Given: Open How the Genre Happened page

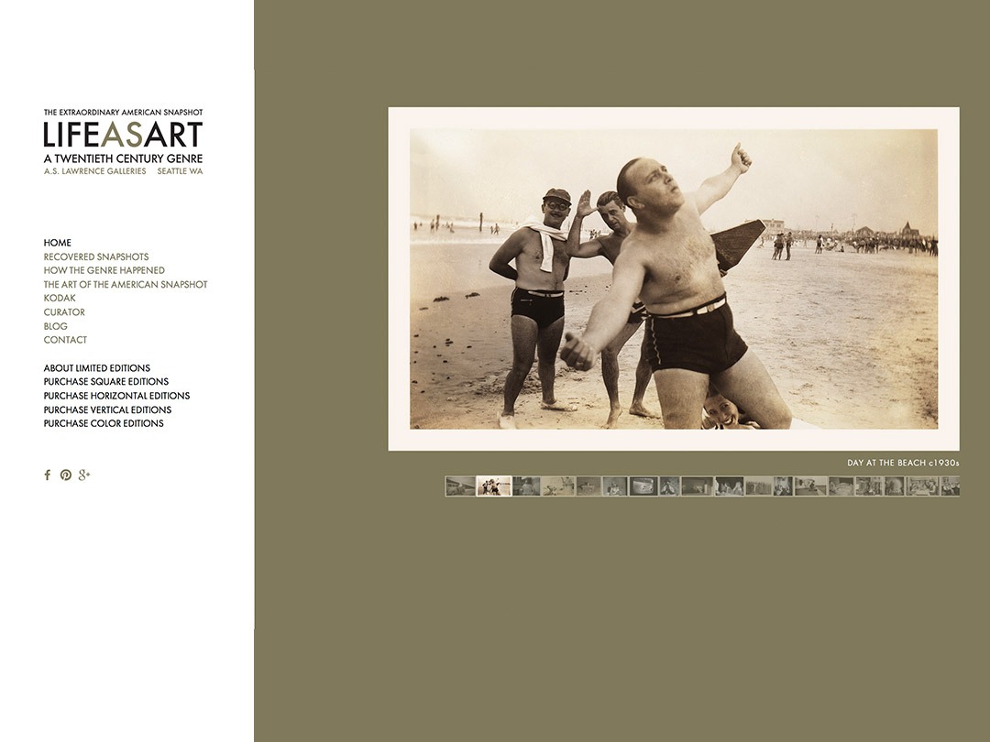Looking at the screenshot, I should pos(104,270).
